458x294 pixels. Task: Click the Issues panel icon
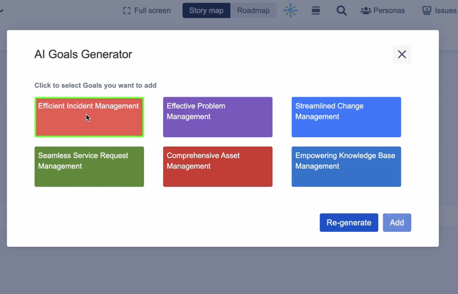(427, 10)
